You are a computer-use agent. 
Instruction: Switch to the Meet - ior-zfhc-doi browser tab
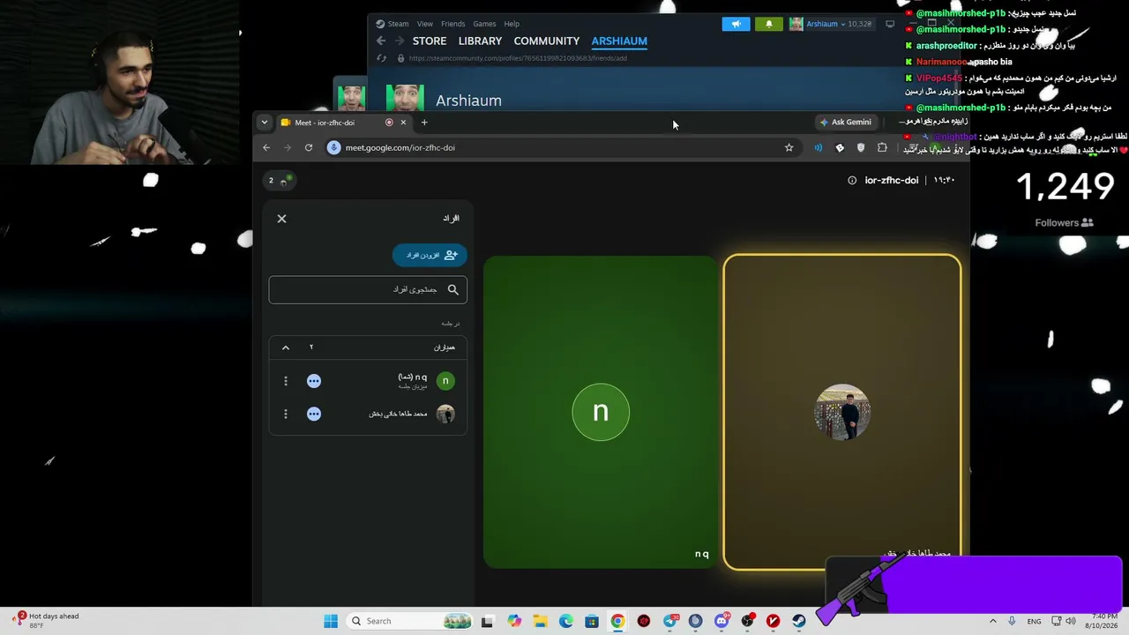335,123
